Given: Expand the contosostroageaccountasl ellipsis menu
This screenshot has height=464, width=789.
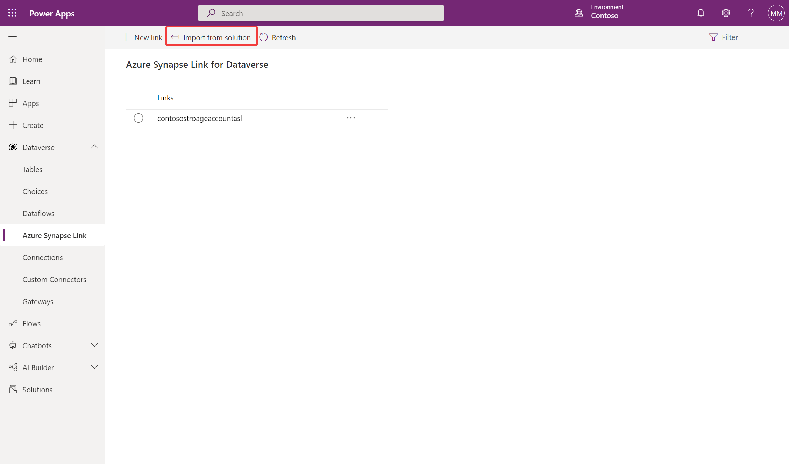Looking at the screenshot, I should [351, 117].
